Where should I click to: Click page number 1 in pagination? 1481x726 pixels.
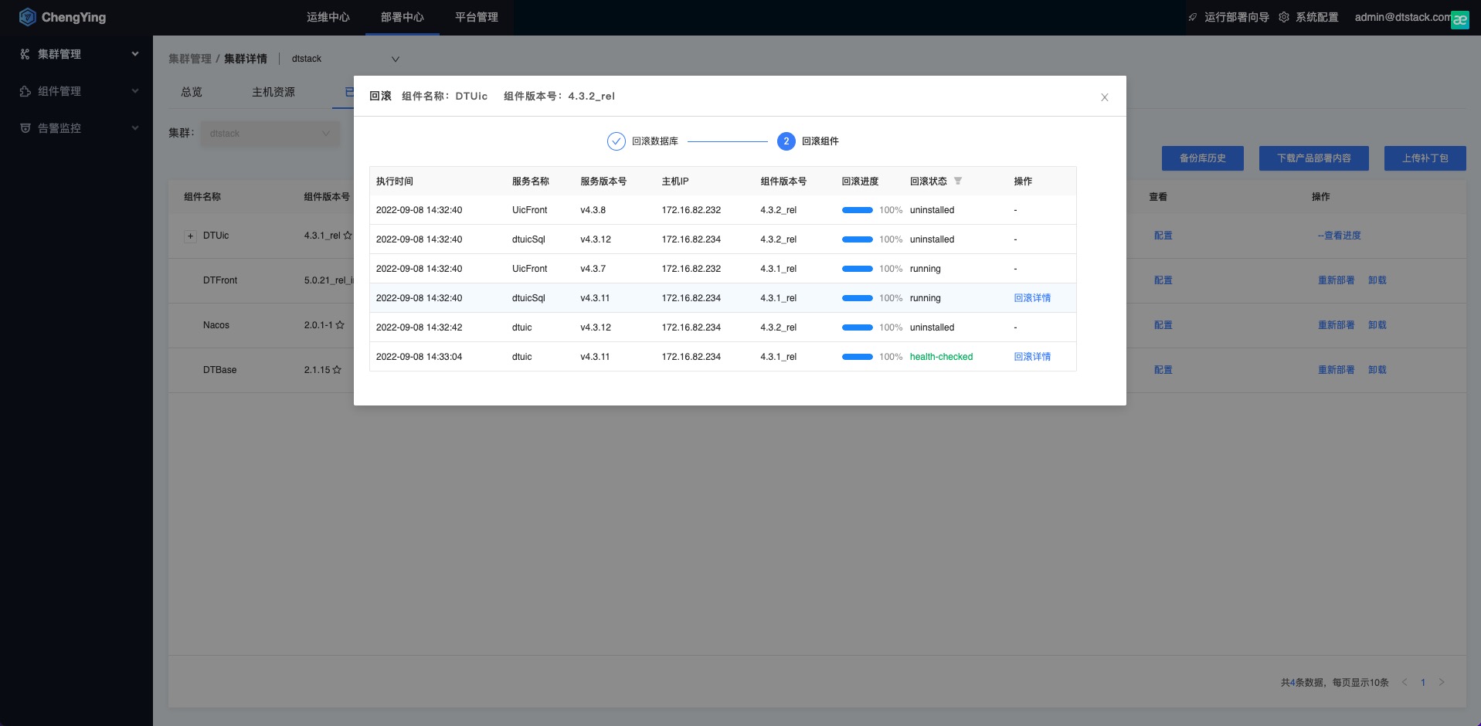pos(1423,682)
